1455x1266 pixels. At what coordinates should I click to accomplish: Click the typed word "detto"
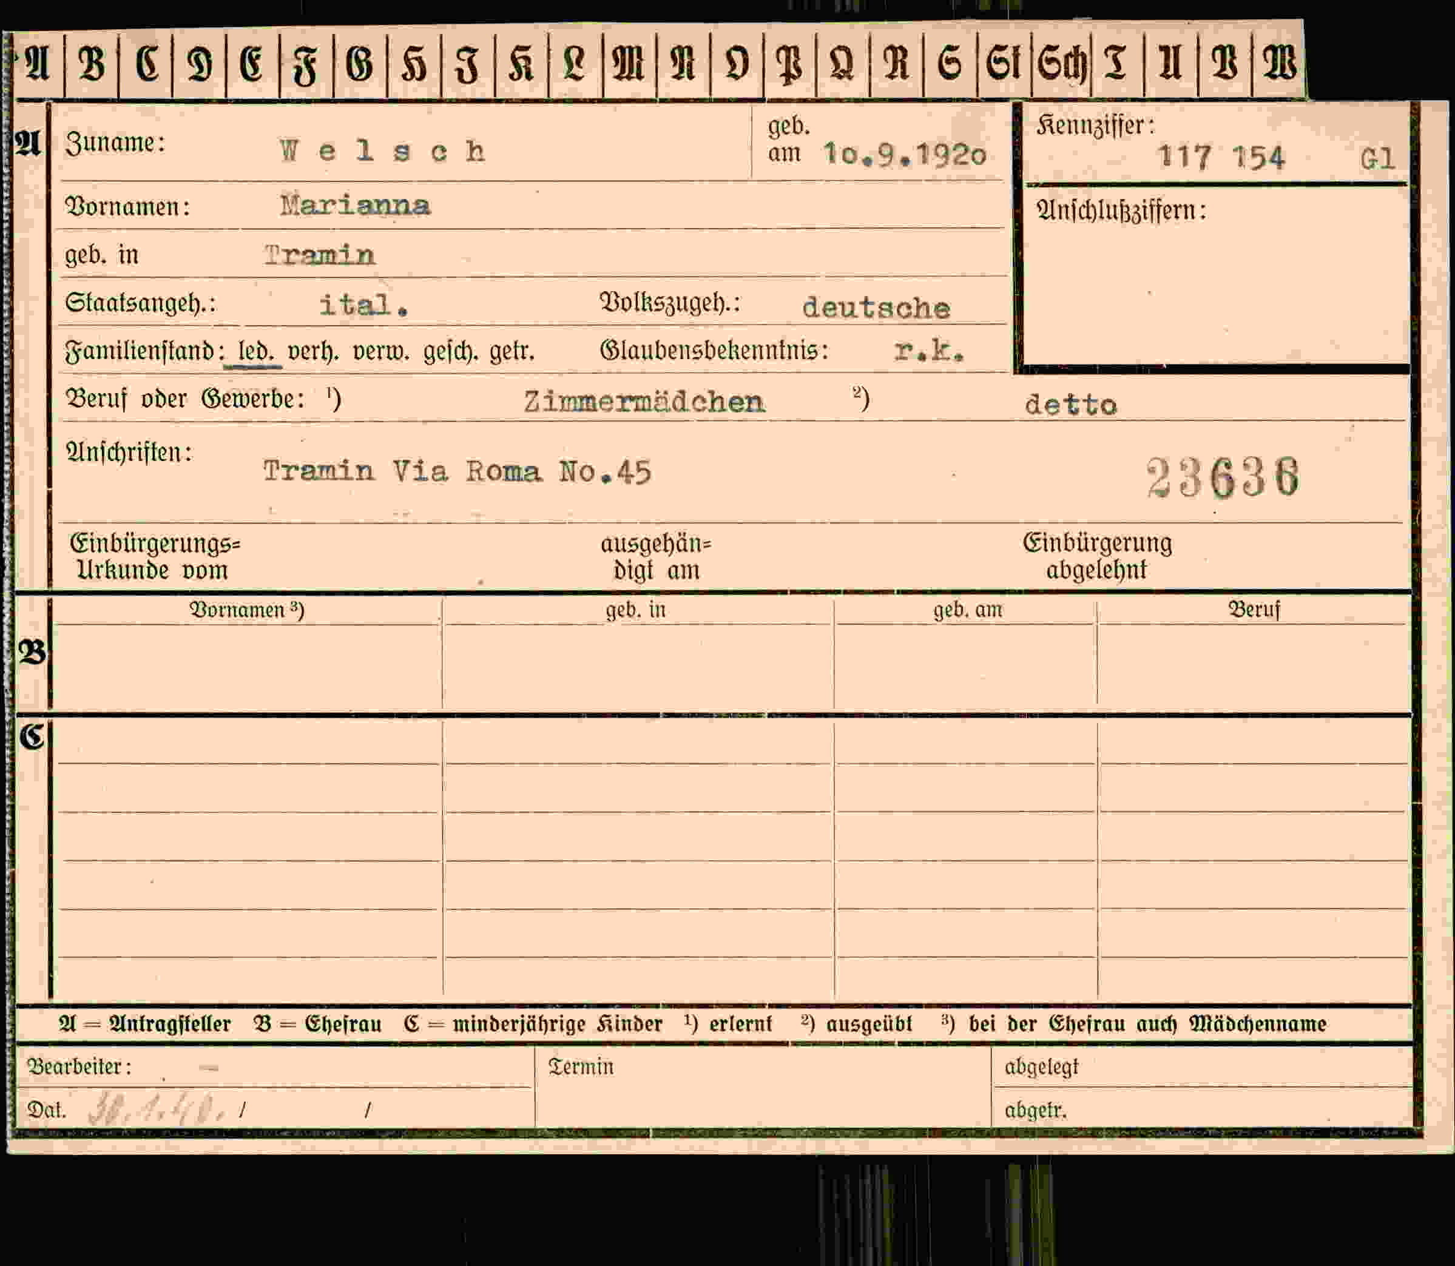point(1070,405)
